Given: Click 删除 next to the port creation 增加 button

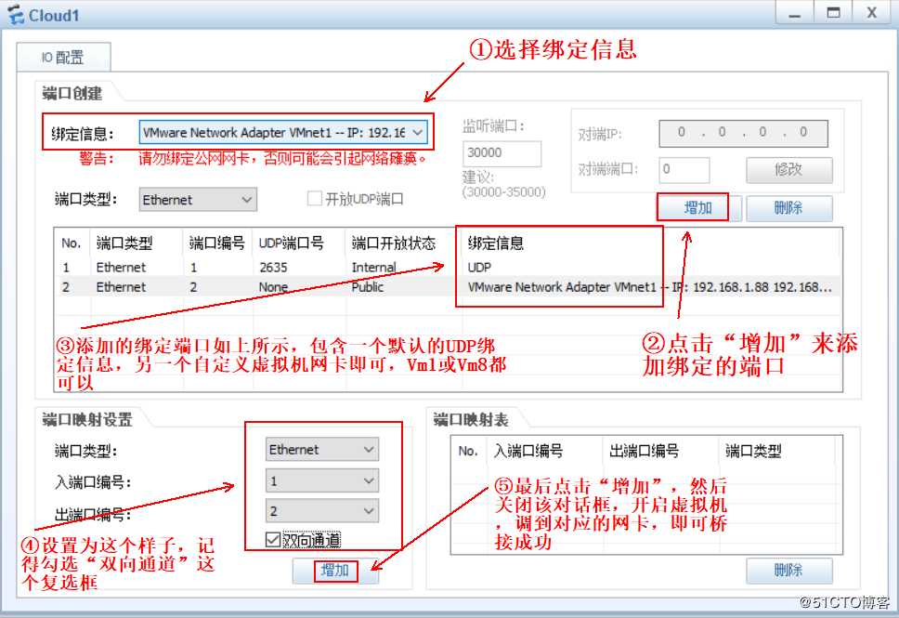Looking at the screenshot, I should (788, 208).
